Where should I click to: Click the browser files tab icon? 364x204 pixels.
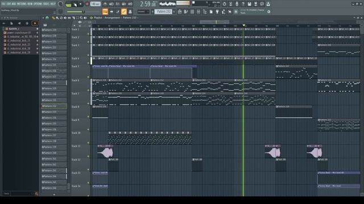click(11, 23)
